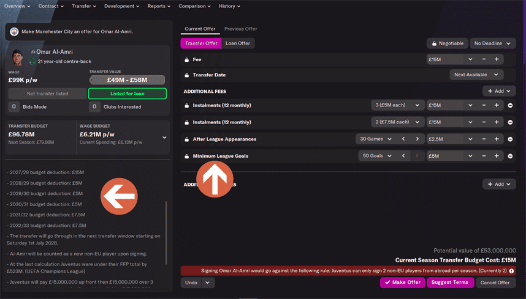Increase After League Appearances £2.5M amount
Image resolution: width=526 pixels, height=299 pixels.
497,139
